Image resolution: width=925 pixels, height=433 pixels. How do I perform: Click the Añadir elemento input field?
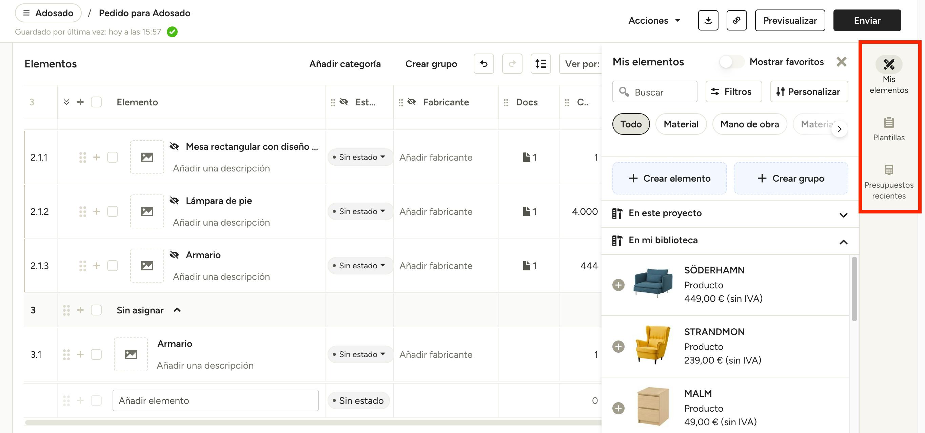(215, 400)
